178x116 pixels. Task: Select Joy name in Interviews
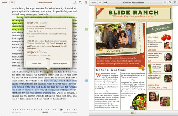[x=149, y=61]
